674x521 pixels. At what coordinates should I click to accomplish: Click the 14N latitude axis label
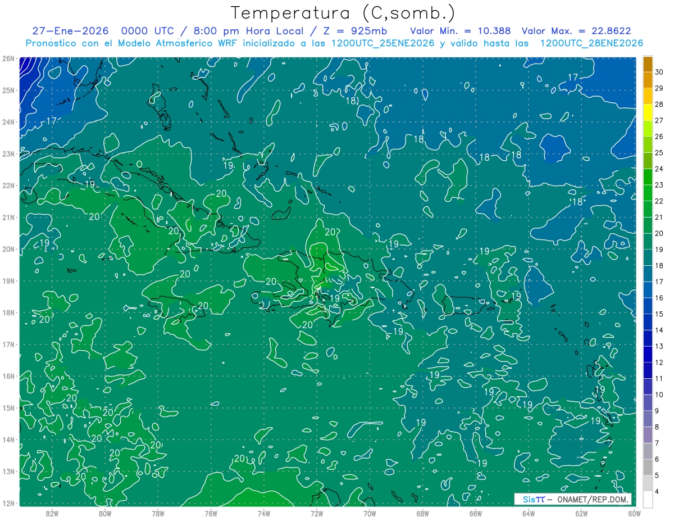pos(8,440)
